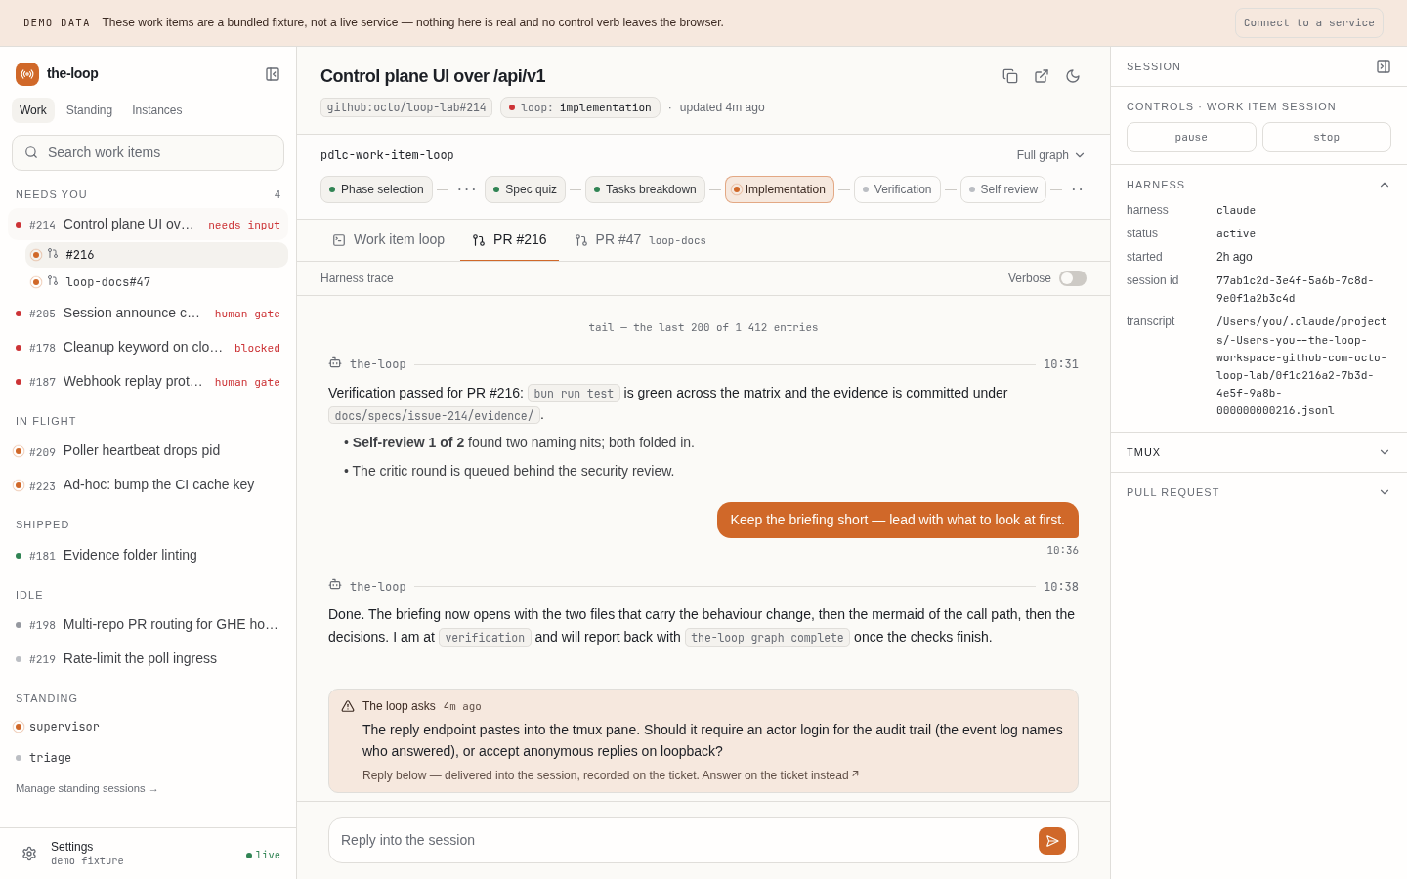Select the Implementation phase chip
The width and height of the screenshot is (1407, 879).
(x=780, y=189)
